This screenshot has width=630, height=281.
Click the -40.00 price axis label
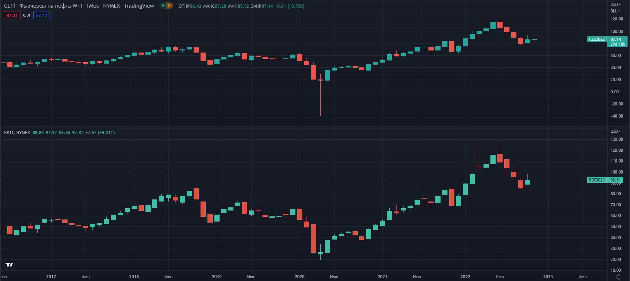click(x=616, y=116)
